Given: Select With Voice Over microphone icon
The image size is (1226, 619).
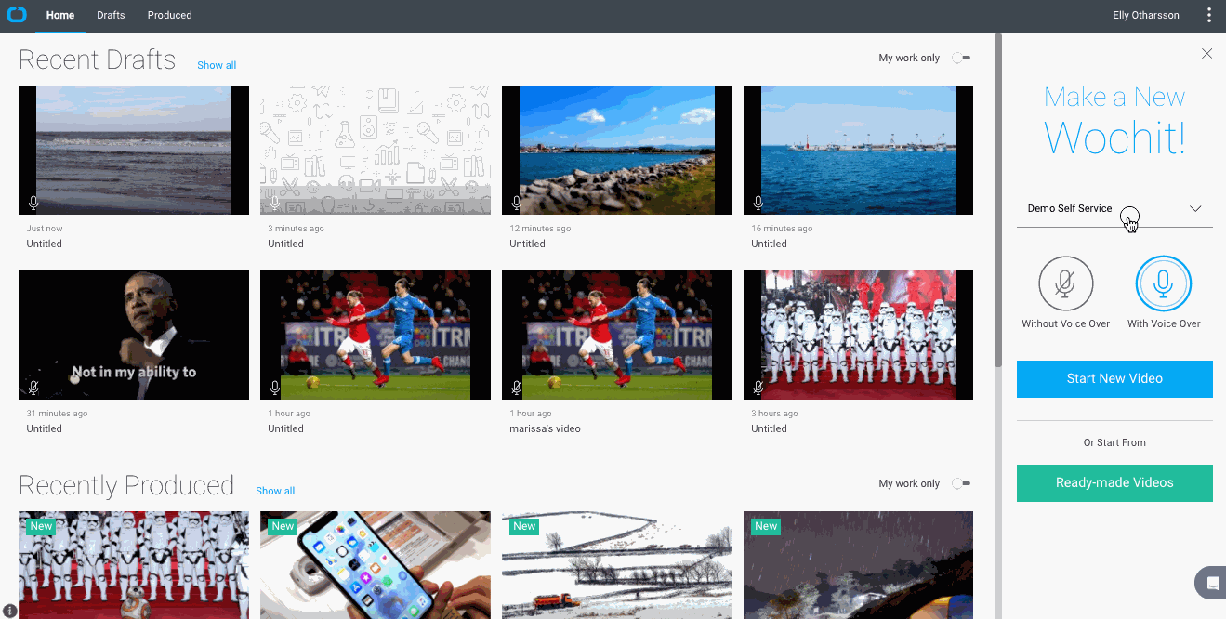Looking at the screenshot, I should (x=1164, y=283).
